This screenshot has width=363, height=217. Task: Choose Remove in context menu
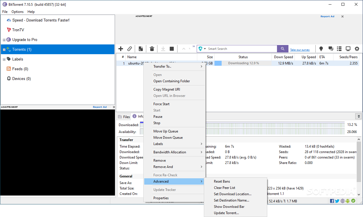(175, 161)
